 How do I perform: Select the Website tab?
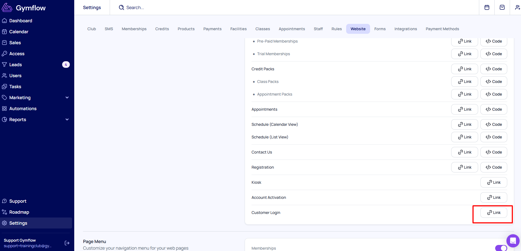coord(358,29)
